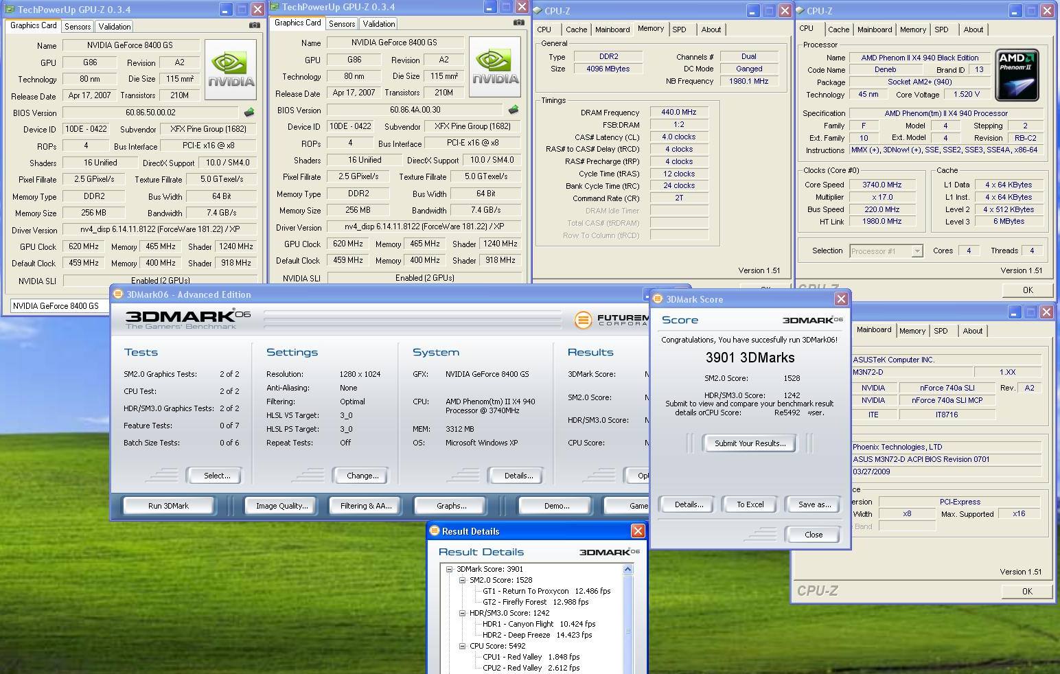Launch Demo... in 3DMark06
This screenshot has height=674, width=1060.
coord(556,506)
